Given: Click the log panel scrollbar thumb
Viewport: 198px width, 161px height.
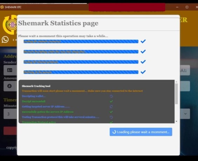Looking at the screenshot, I should click(176, 94).
